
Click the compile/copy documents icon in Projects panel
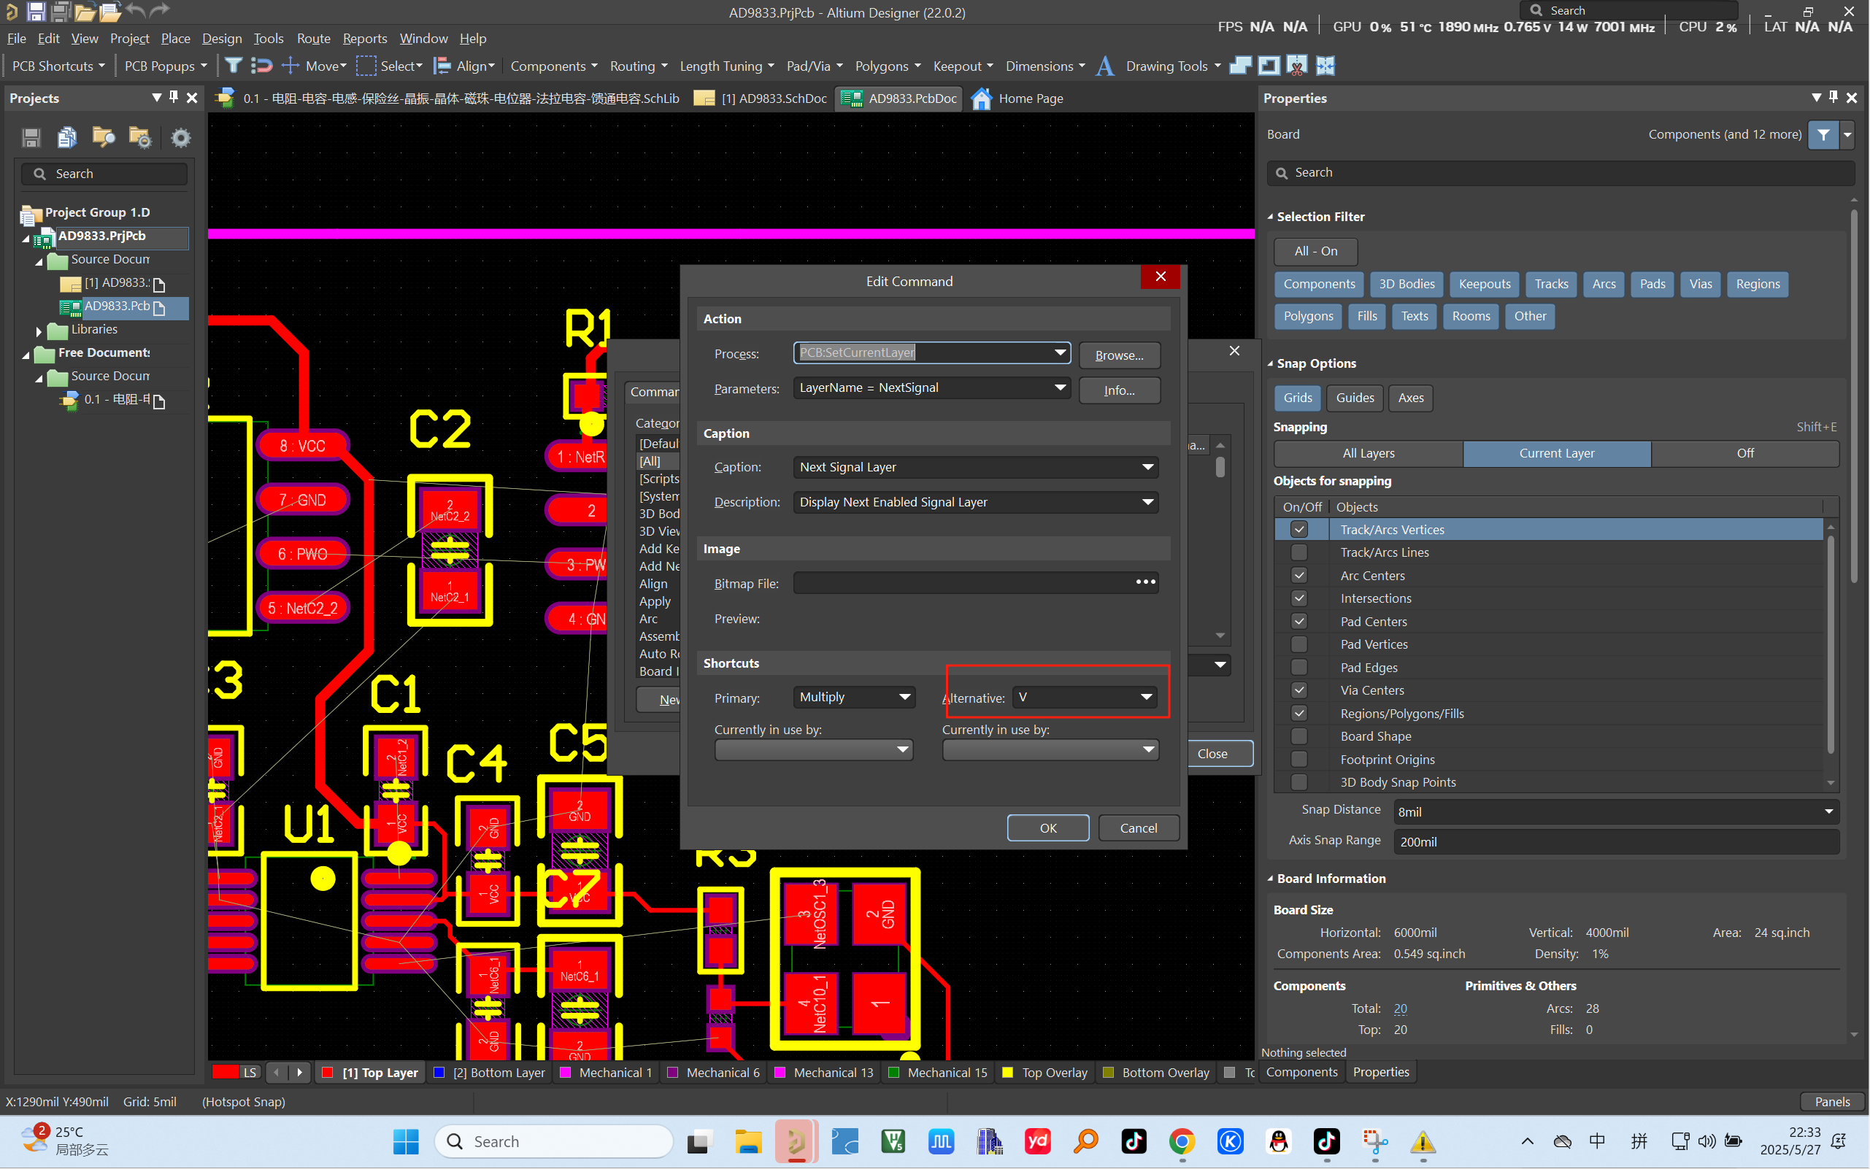tap(67, 138)
